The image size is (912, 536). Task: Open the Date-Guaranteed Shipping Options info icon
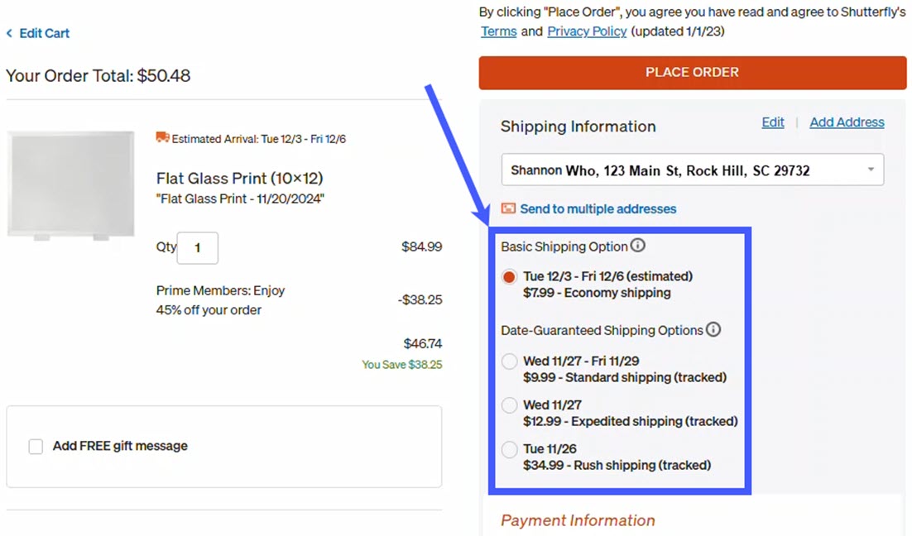click(713, 330)
